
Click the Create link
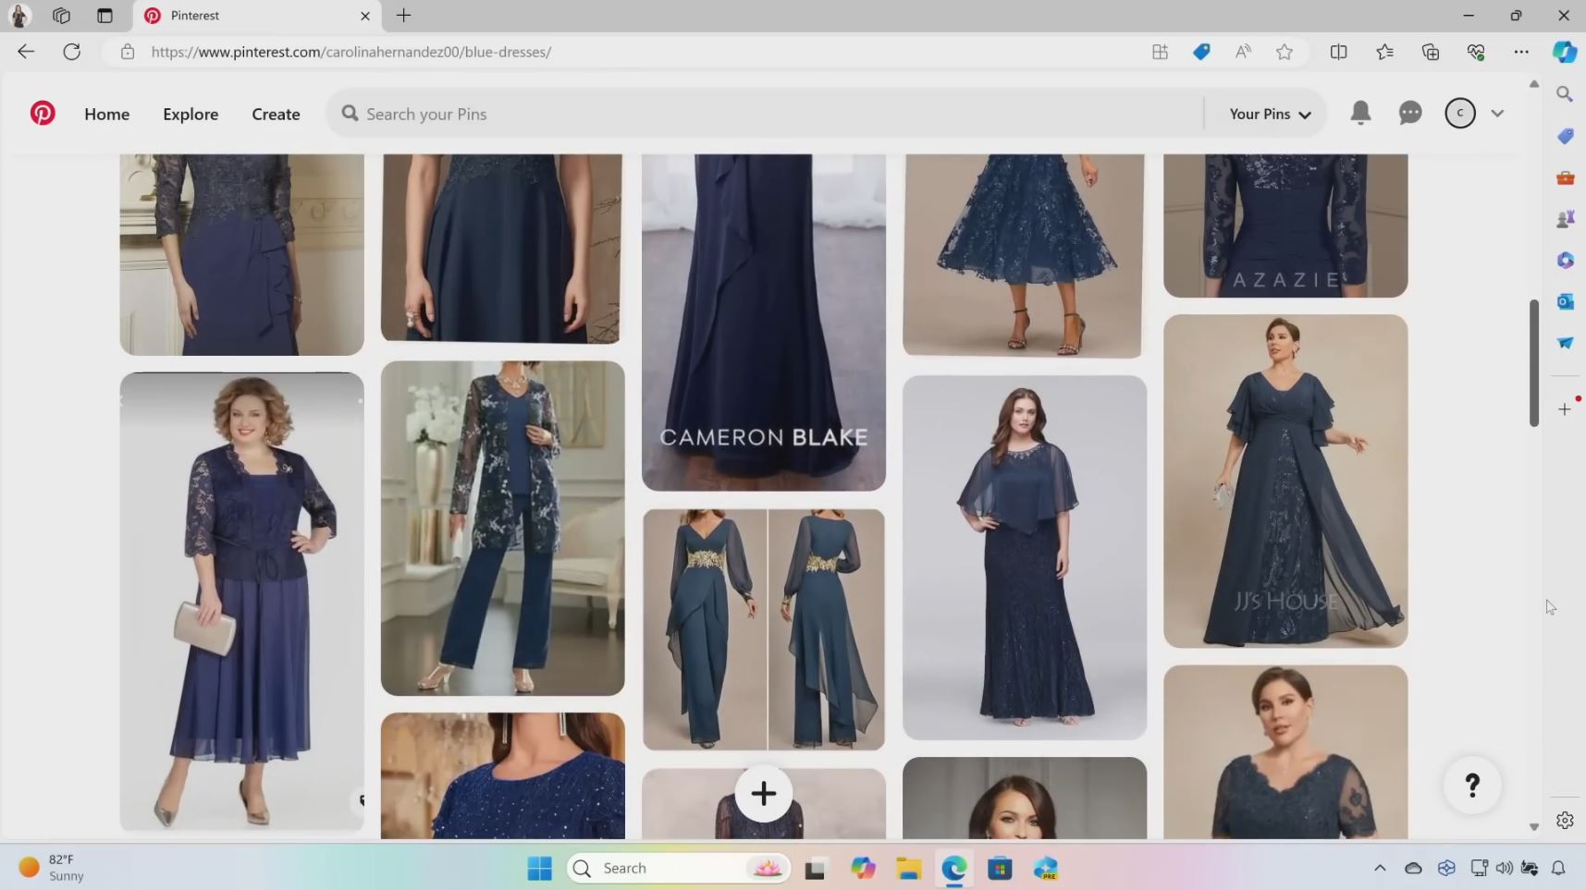[x=276, y=114]
